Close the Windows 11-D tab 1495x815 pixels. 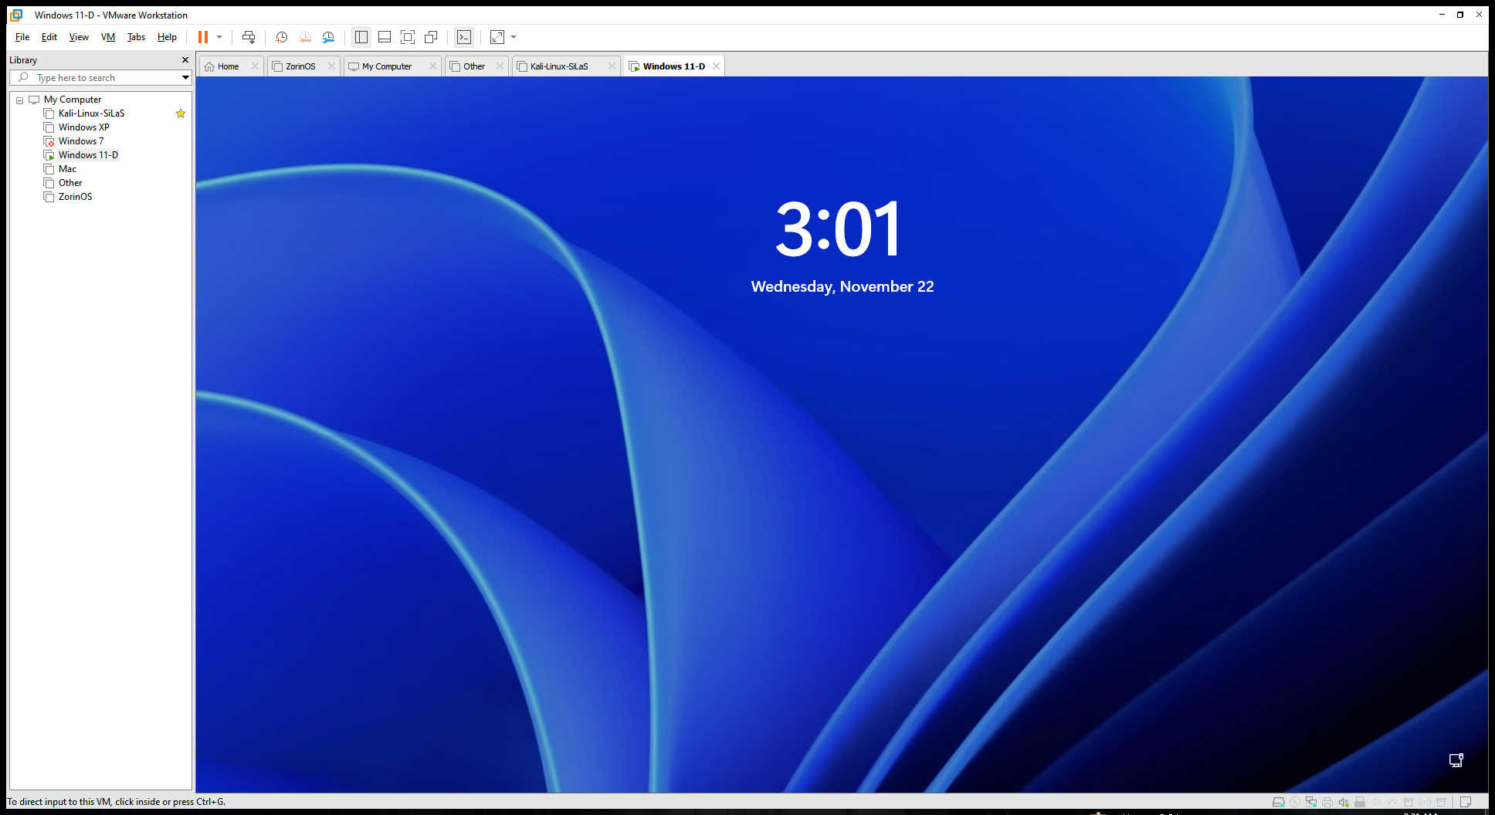[x=717, y=66]
